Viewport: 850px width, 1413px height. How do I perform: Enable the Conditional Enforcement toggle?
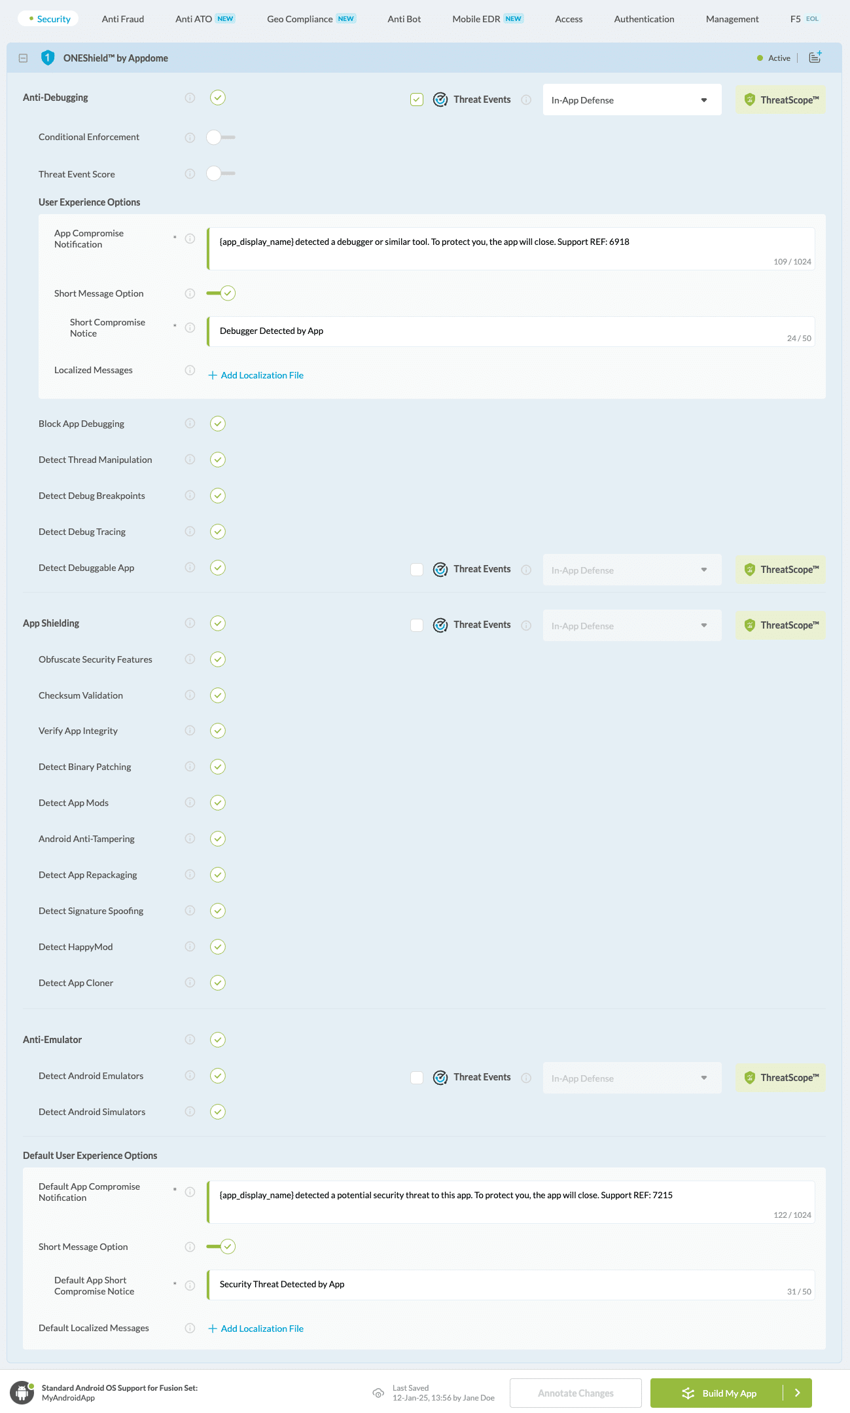[x=220, y=138]
